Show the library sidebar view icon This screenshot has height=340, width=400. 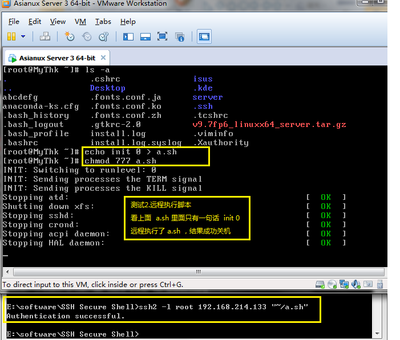click(128, 36)
